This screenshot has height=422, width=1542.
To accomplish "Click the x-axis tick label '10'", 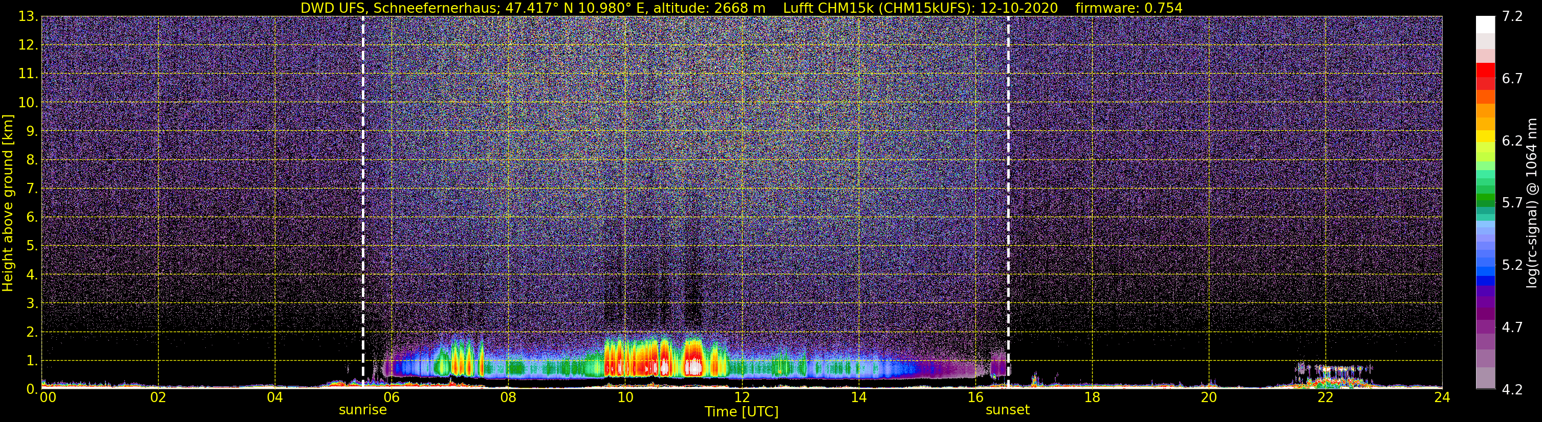I will coord(625,397).
